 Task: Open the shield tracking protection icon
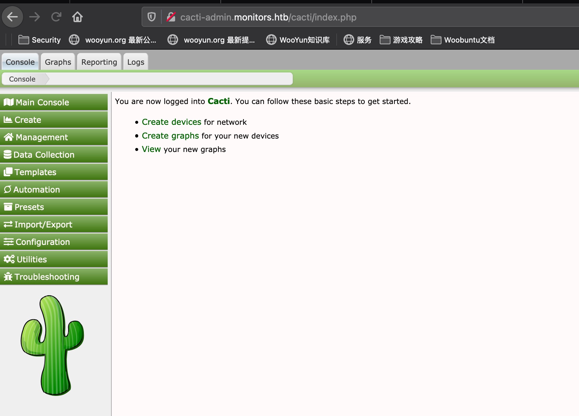pyautogui.click(x=152, y=17)
